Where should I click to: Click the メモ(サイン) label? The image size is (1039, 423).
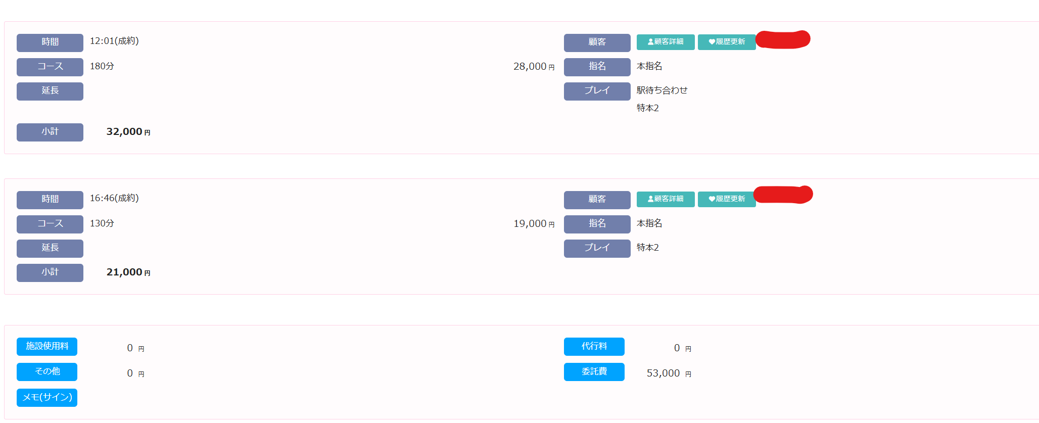coord(47,398)
